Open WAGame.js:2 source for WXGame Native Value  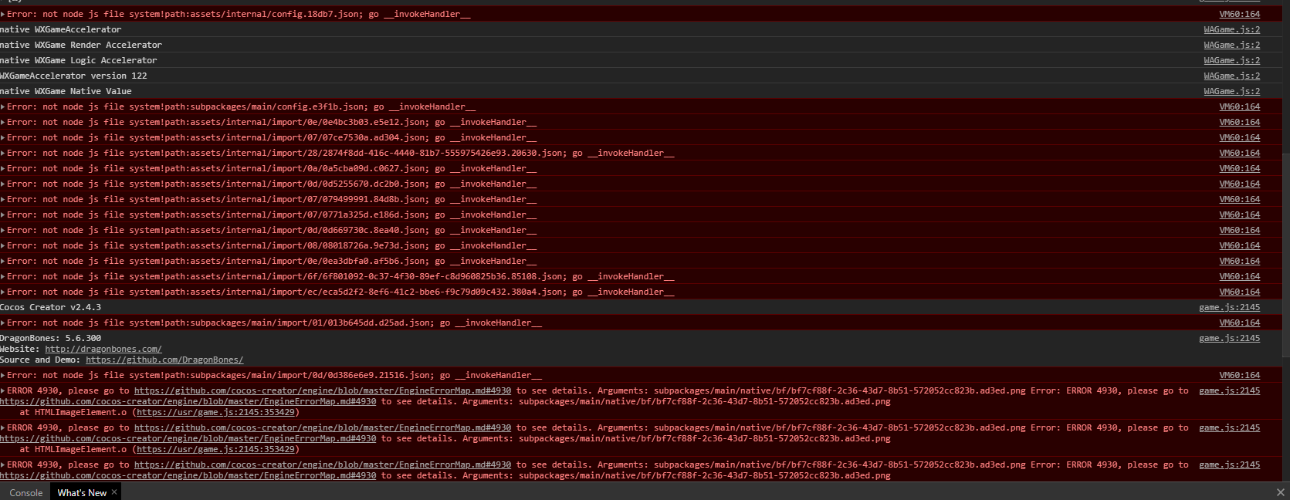tap(1231, 91)
